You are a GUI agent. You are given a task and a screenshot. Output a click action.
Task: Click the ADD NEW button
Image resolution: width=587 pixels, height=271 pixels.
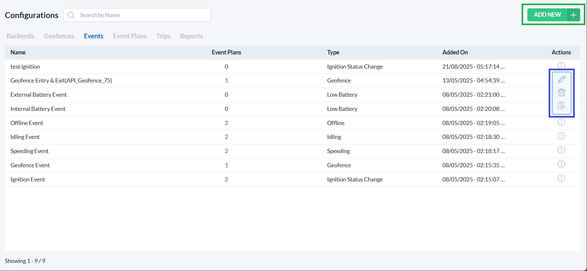(553, 15)
